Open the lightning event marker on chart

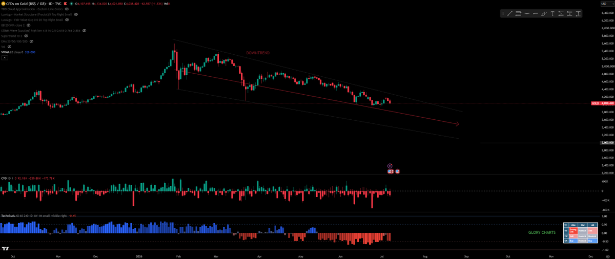[x=390, y=166]
